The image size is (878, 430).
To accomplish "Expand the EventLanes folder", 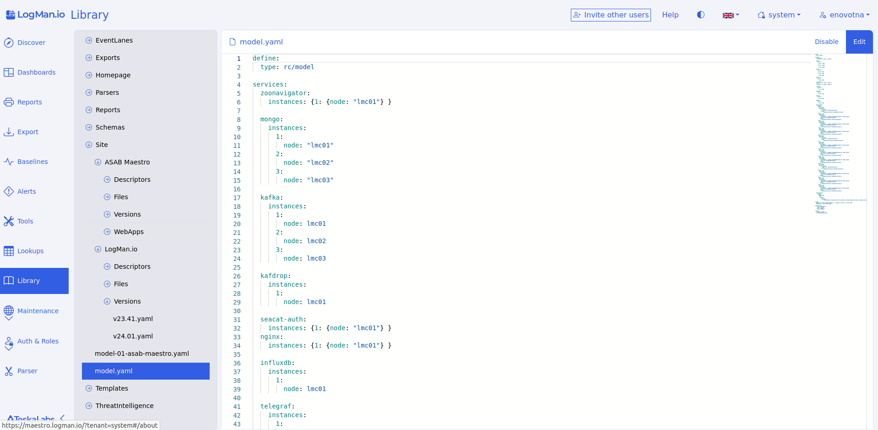I will [x=89, y=40].
